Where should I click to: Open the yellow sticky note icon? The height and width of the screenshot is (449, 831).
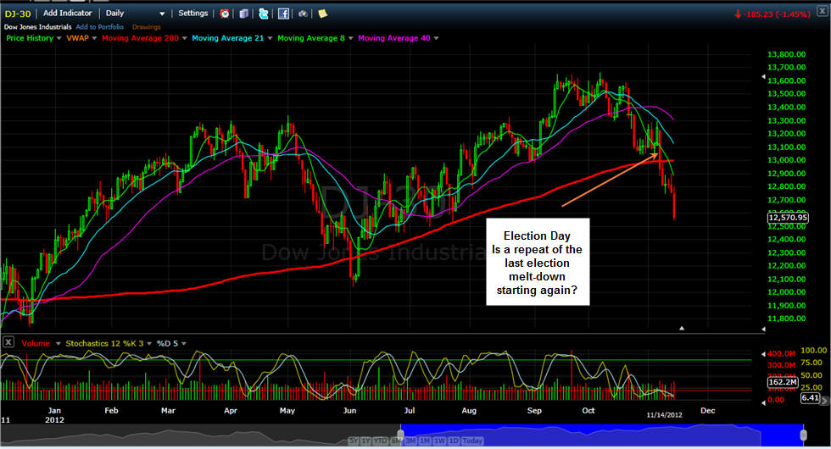pos(322,14)
